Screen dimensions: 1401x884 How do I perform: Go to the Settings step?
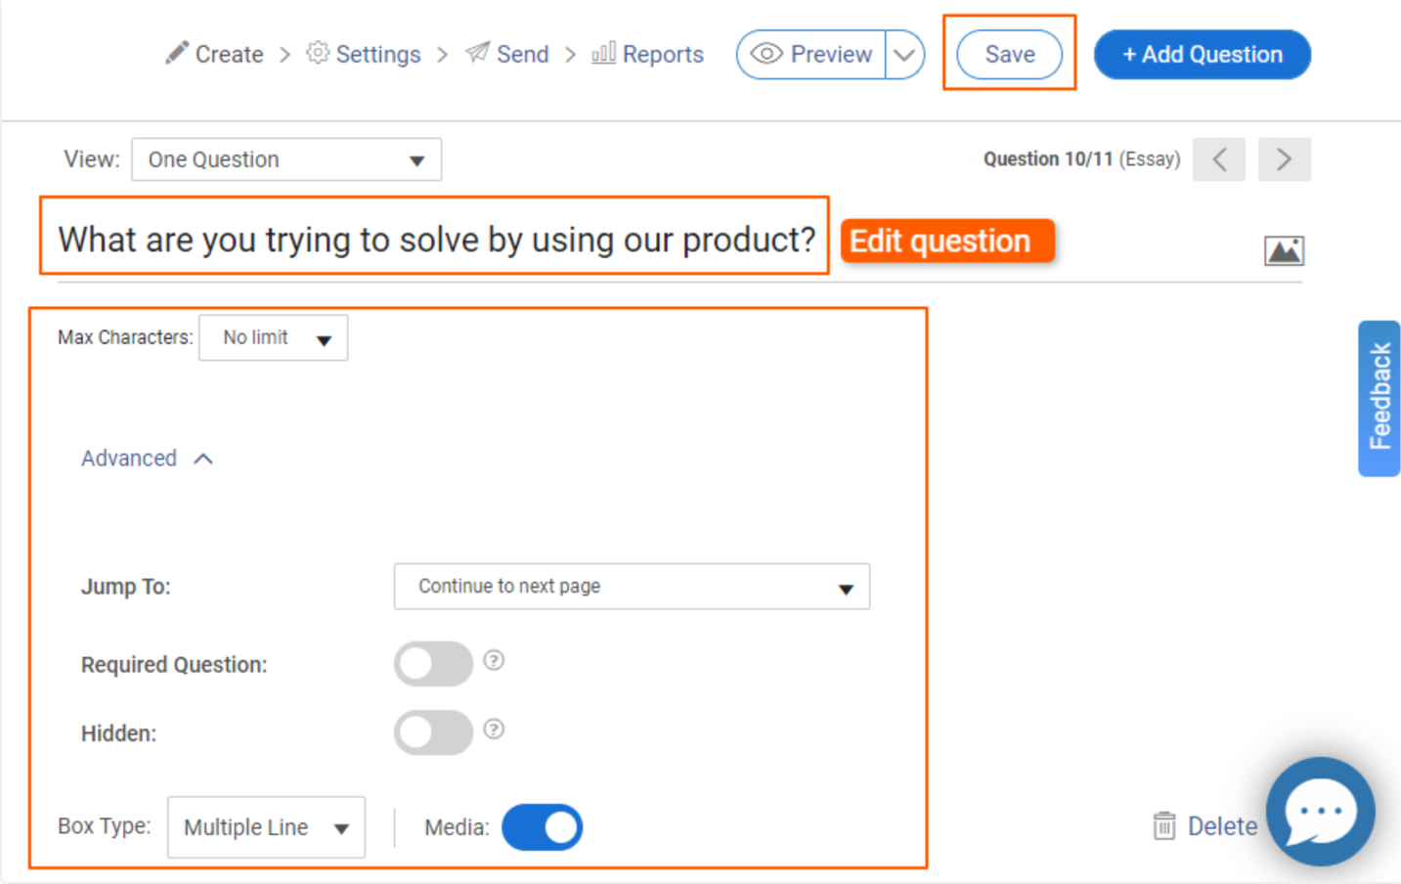[364, 54]
